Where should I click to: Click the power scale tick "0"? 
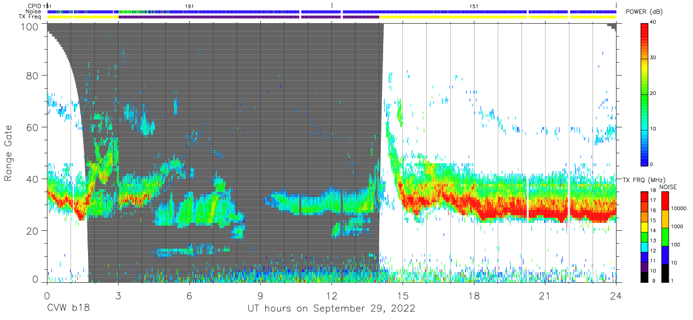(652, 164)
